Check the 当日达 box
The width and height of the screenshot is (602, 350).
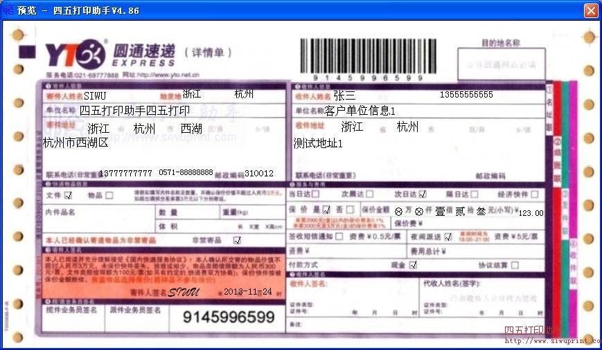pos(315,194)
